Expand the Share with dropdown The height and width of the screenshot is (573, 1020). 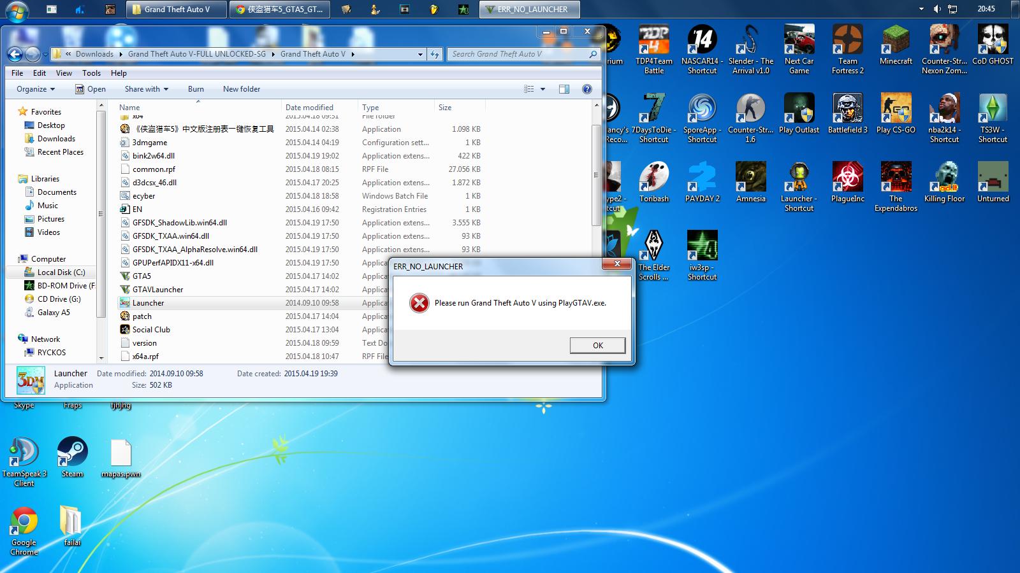[147, 89]
